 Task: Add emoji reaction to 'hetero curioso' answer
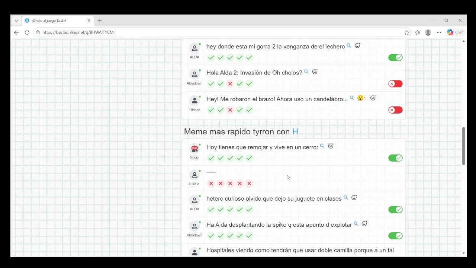point(354,198)
